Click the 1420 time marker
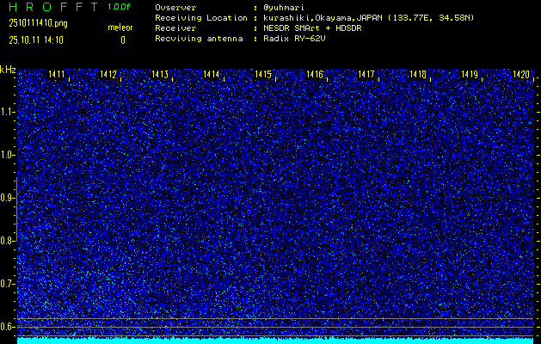This screenshot has height=344, width=541. point(520,75)
